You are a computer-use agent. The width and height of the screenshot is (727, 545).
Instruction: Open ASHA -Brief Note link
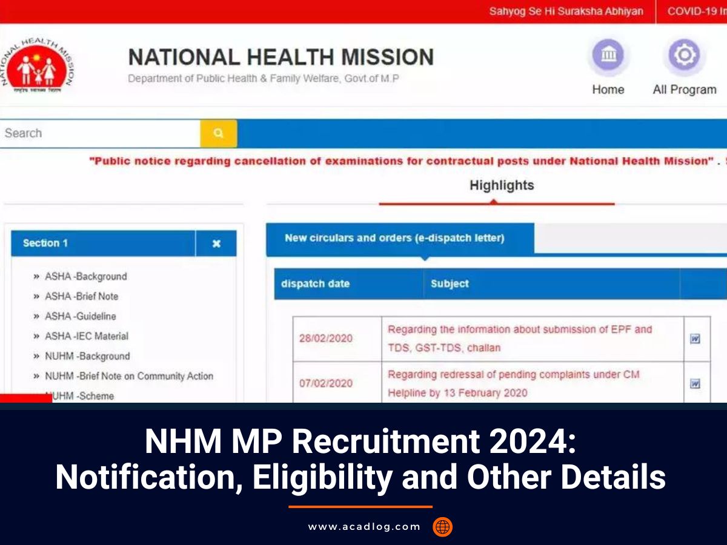(x=82, y=297)
